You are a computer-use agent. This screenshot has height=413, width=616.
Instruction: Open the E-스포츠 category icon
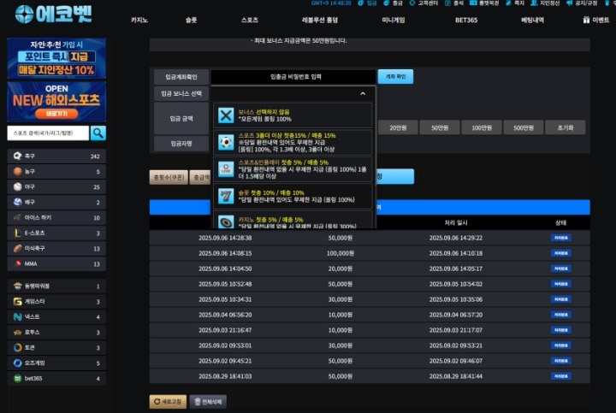(17, 233)
